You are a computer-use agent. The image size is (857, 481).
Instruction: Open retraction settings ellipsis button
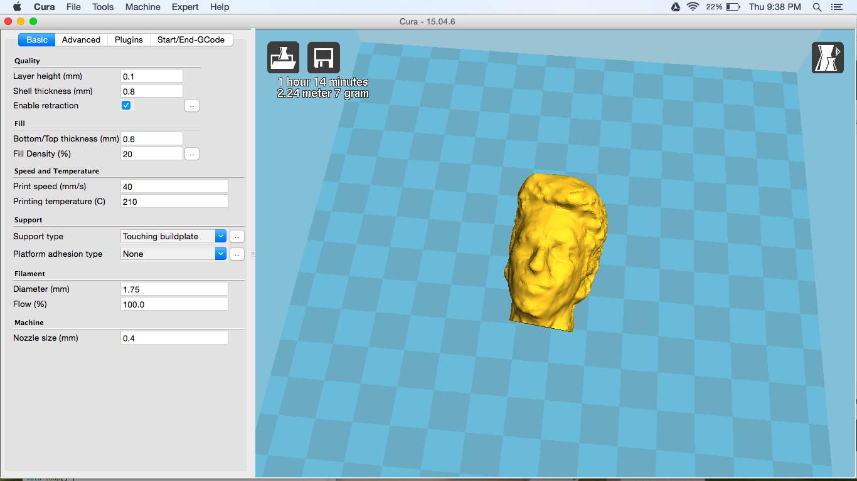click(x=192, y=106)
